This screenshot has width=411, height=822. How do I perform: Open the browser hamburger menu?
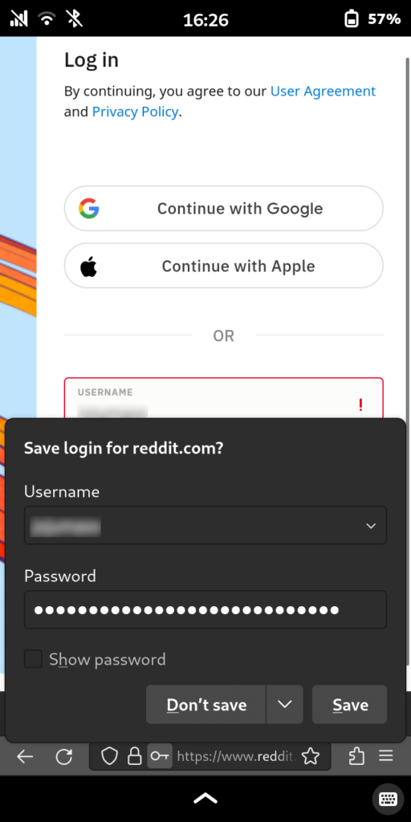(x=386, y=755)
